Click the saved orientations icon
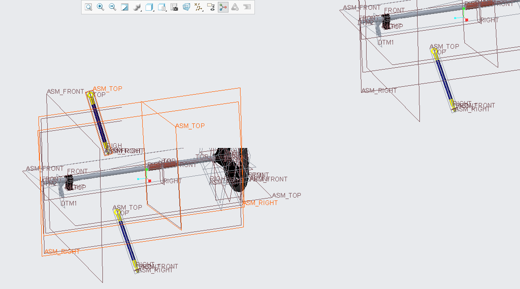 point(161,7)
